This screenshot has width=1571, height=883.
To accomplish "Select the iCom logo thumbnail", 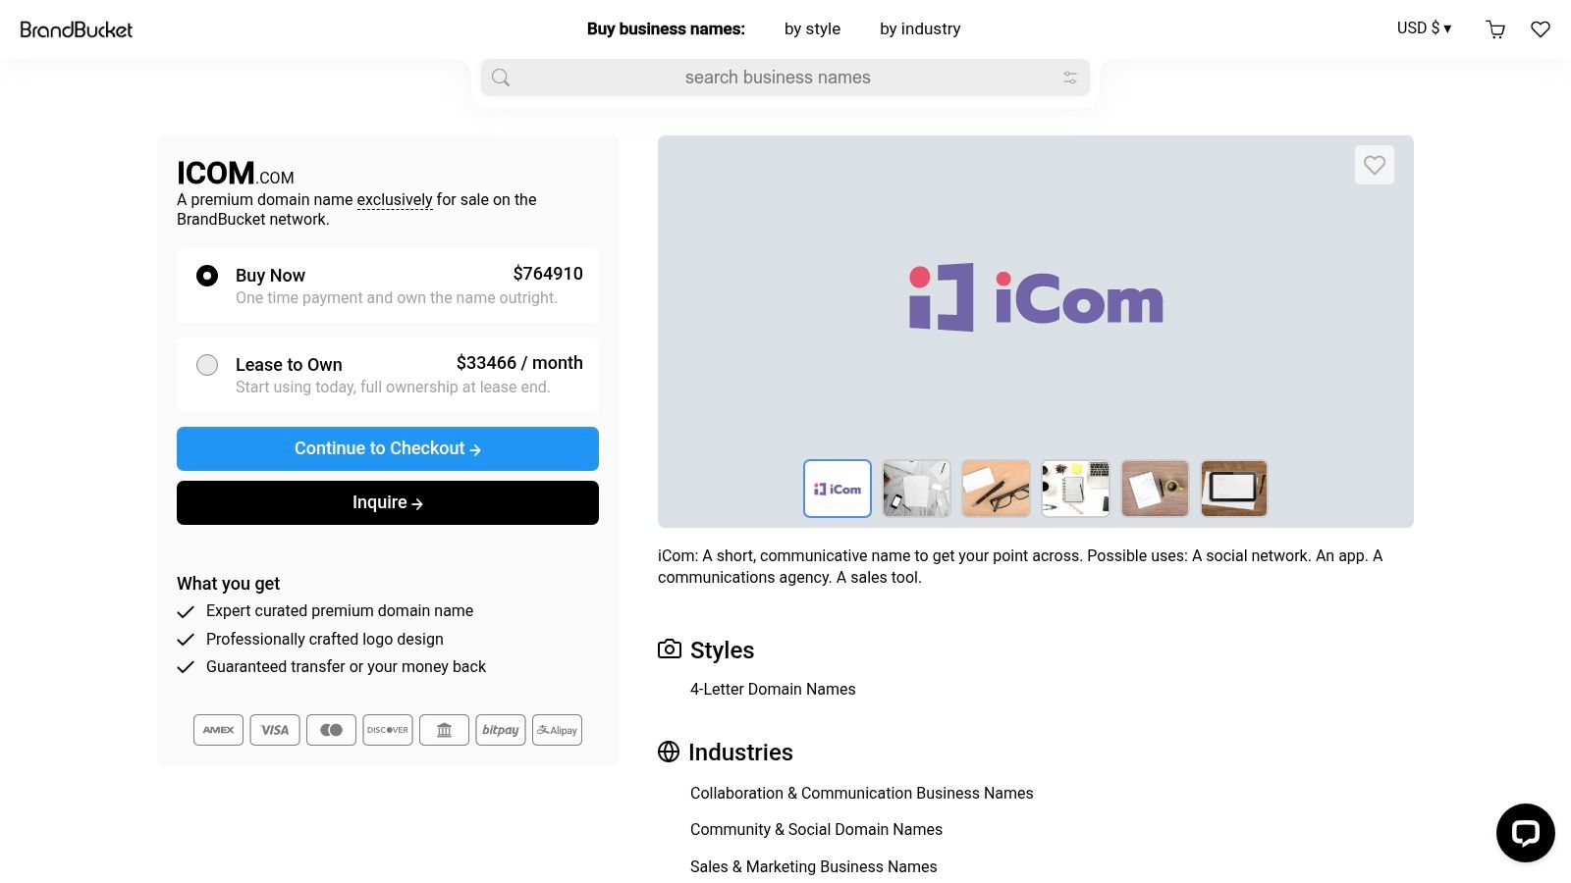I will click(x=838, y=489).
